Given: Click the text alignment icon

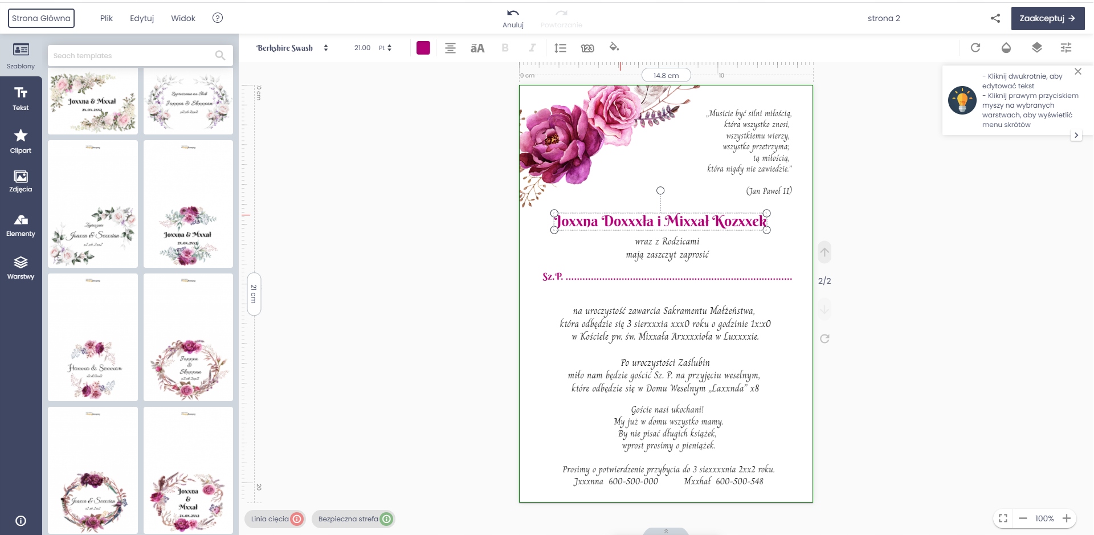Looking at the screenshot, I should (450, 48).
